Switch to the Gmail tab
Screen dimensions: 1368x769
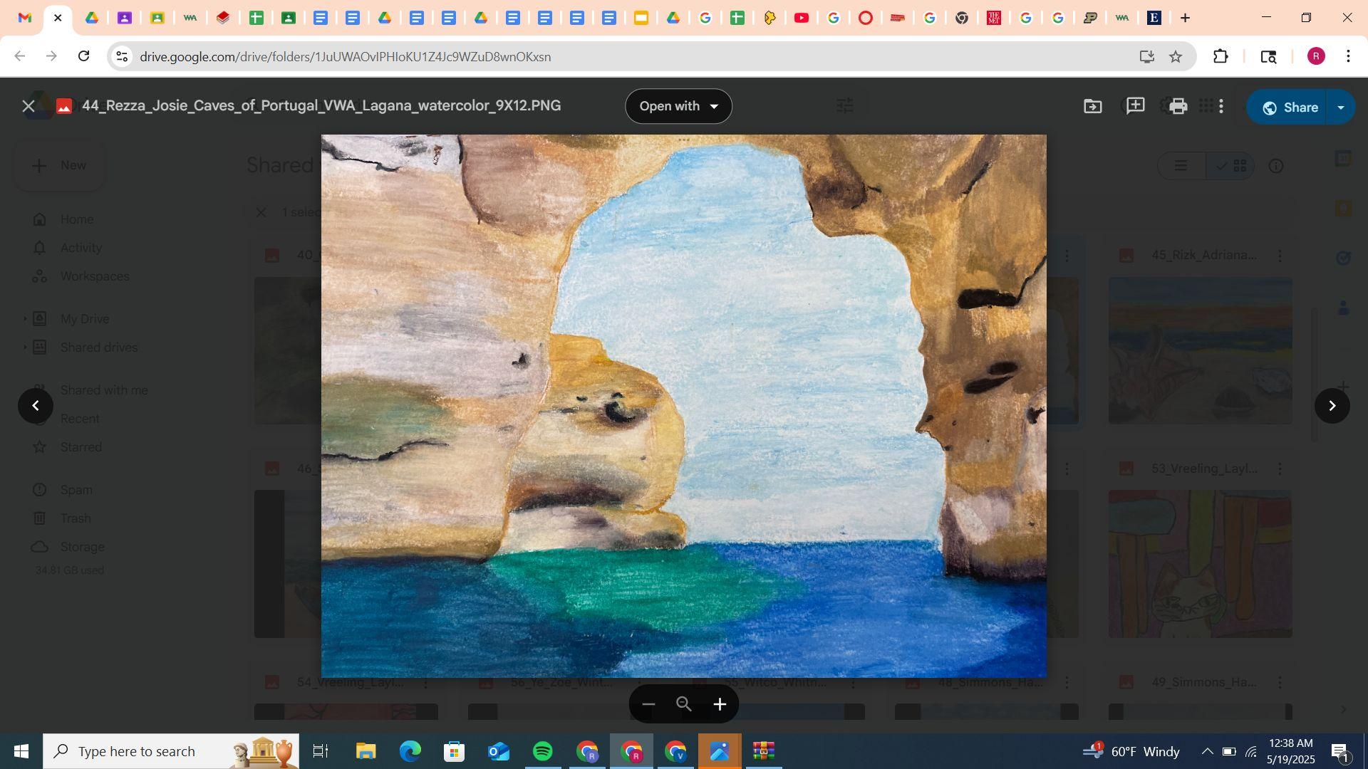(25, 18)
